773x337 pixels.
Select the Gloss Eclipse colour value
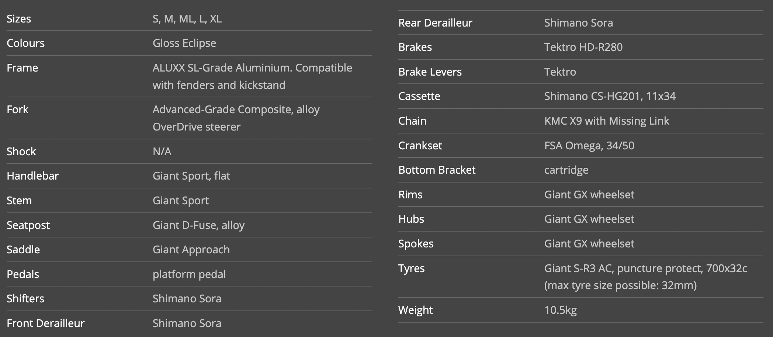[184, 43]
